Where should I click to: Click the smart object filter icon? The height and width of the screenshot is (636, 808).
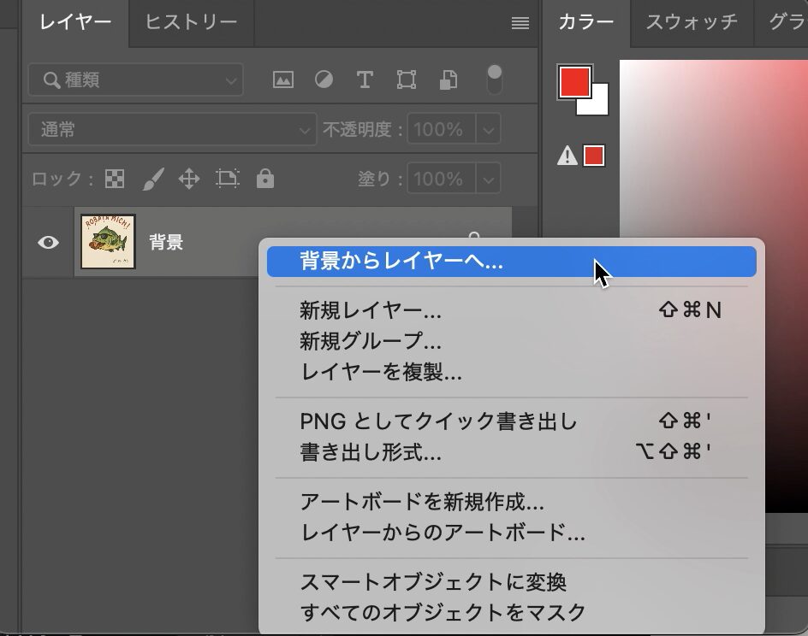(x=448, y=80)
